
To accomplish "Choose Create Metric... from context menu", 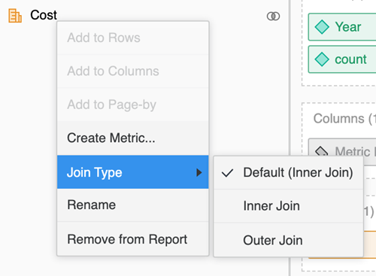I will pyautogui.click(x=133, y=138).
